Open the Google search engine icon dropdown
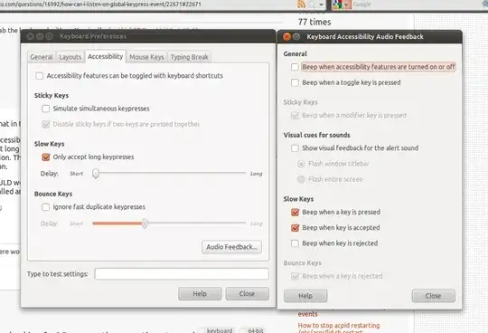The width and height of the screenshot is (488, 333). (x=342, y=5)
